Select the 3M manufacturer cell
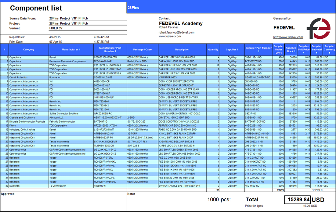 71,82
